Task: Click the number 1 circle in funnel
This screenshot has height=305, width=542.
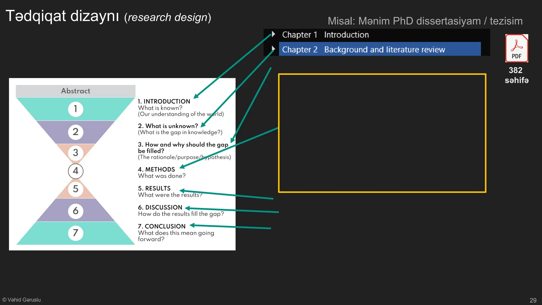Action: 76,109
